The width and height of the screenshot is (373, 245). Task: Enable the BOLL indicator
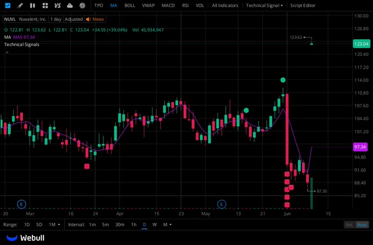click(x=129, y=5)
